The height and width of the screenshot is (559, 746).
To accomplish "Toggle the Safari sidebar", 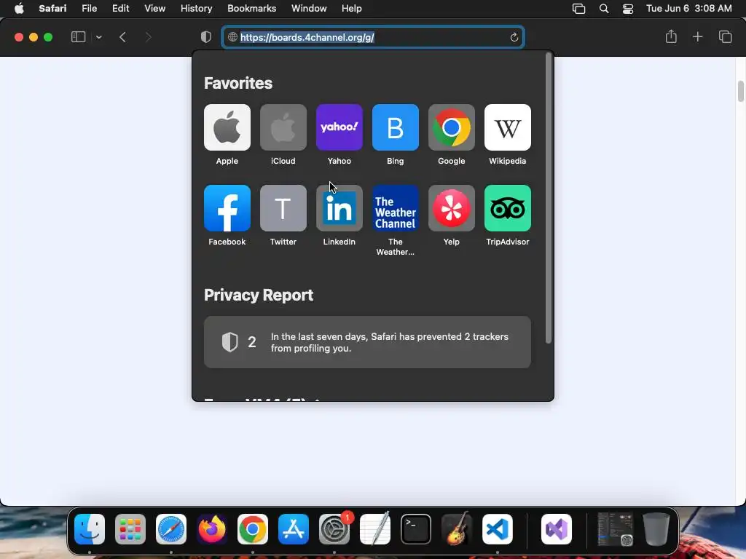I will (x=78, y=37).
